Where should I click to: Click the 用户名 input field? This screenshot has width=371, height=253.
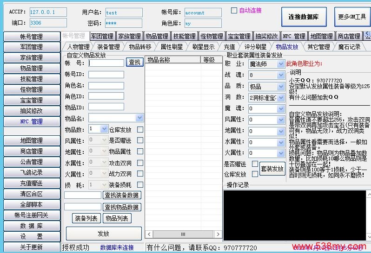click(x=124, y=13)
